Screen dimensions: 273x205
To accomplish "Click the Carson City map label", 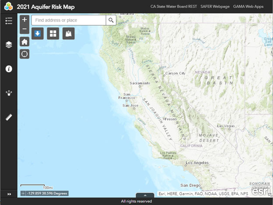I will 175,73.
